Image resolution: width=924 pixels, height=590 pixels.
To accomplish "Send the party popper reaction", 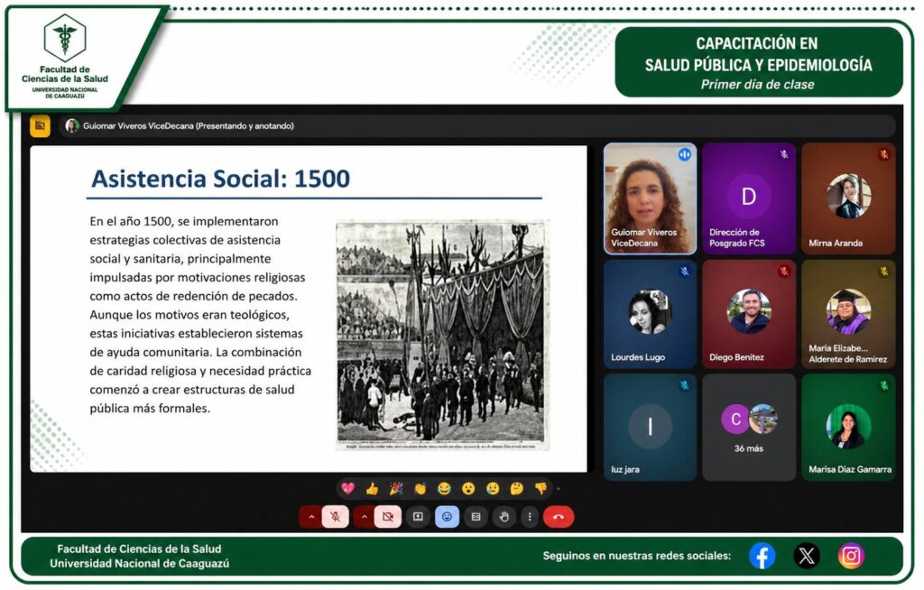I will click(396, 488).
